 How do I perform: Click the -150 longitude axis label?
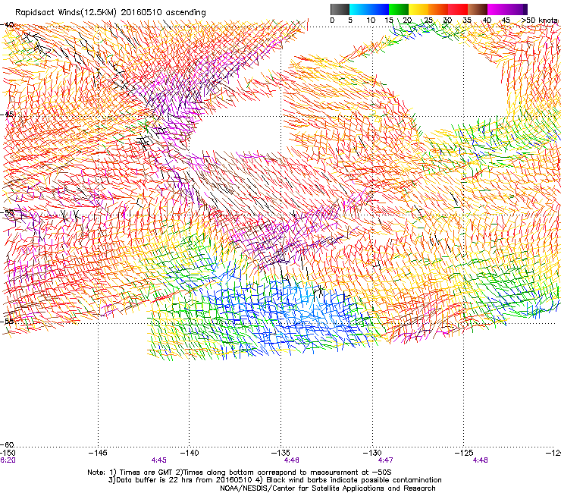tap(8, 453)
